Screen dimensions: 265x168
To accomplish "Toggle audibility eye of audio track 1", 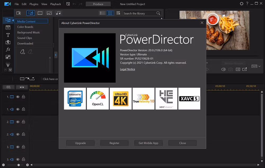I will (x=18, y=109).
